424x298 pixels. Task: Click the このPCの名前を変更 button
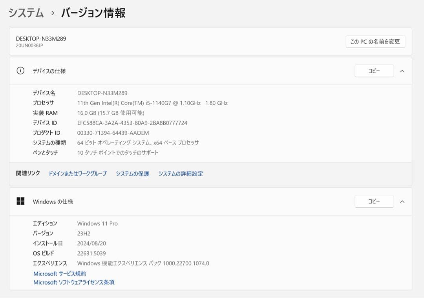point(375,42)
